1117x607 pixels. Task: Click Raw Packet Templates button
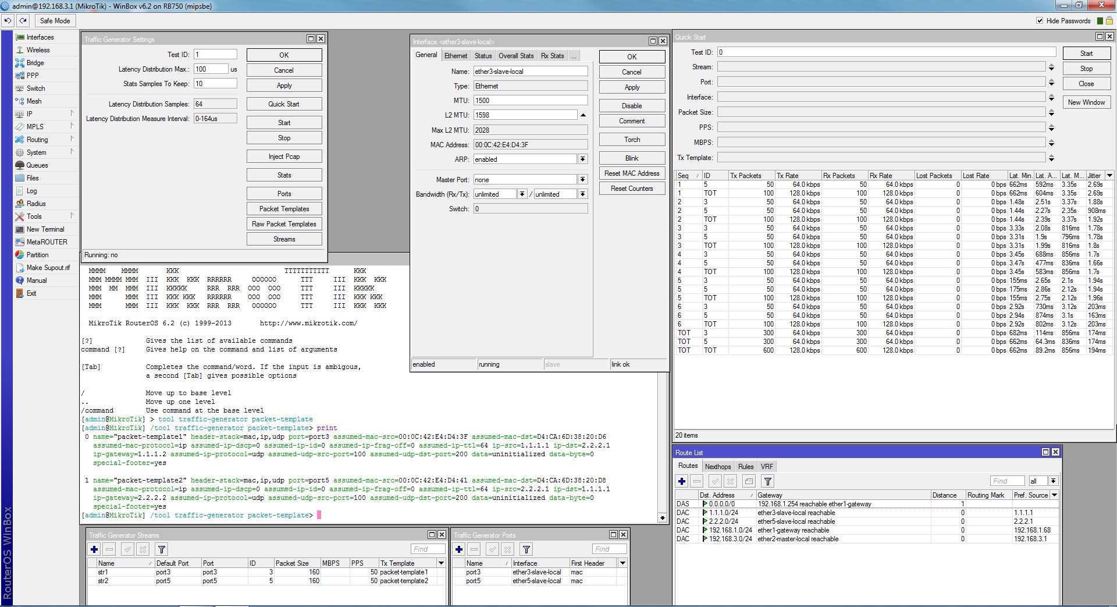click(284, 224)
